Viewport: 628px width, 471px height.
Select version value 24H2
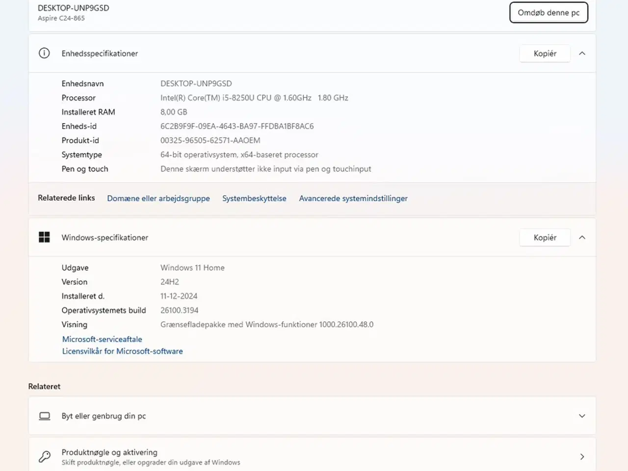pos(170,282)
